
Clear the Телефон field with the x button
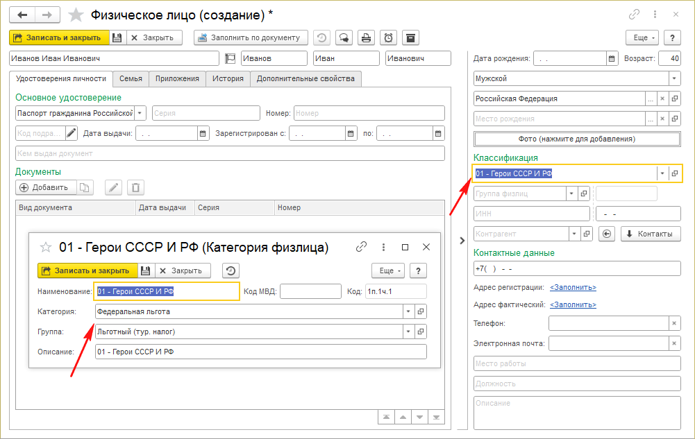[x=674, y=323]
